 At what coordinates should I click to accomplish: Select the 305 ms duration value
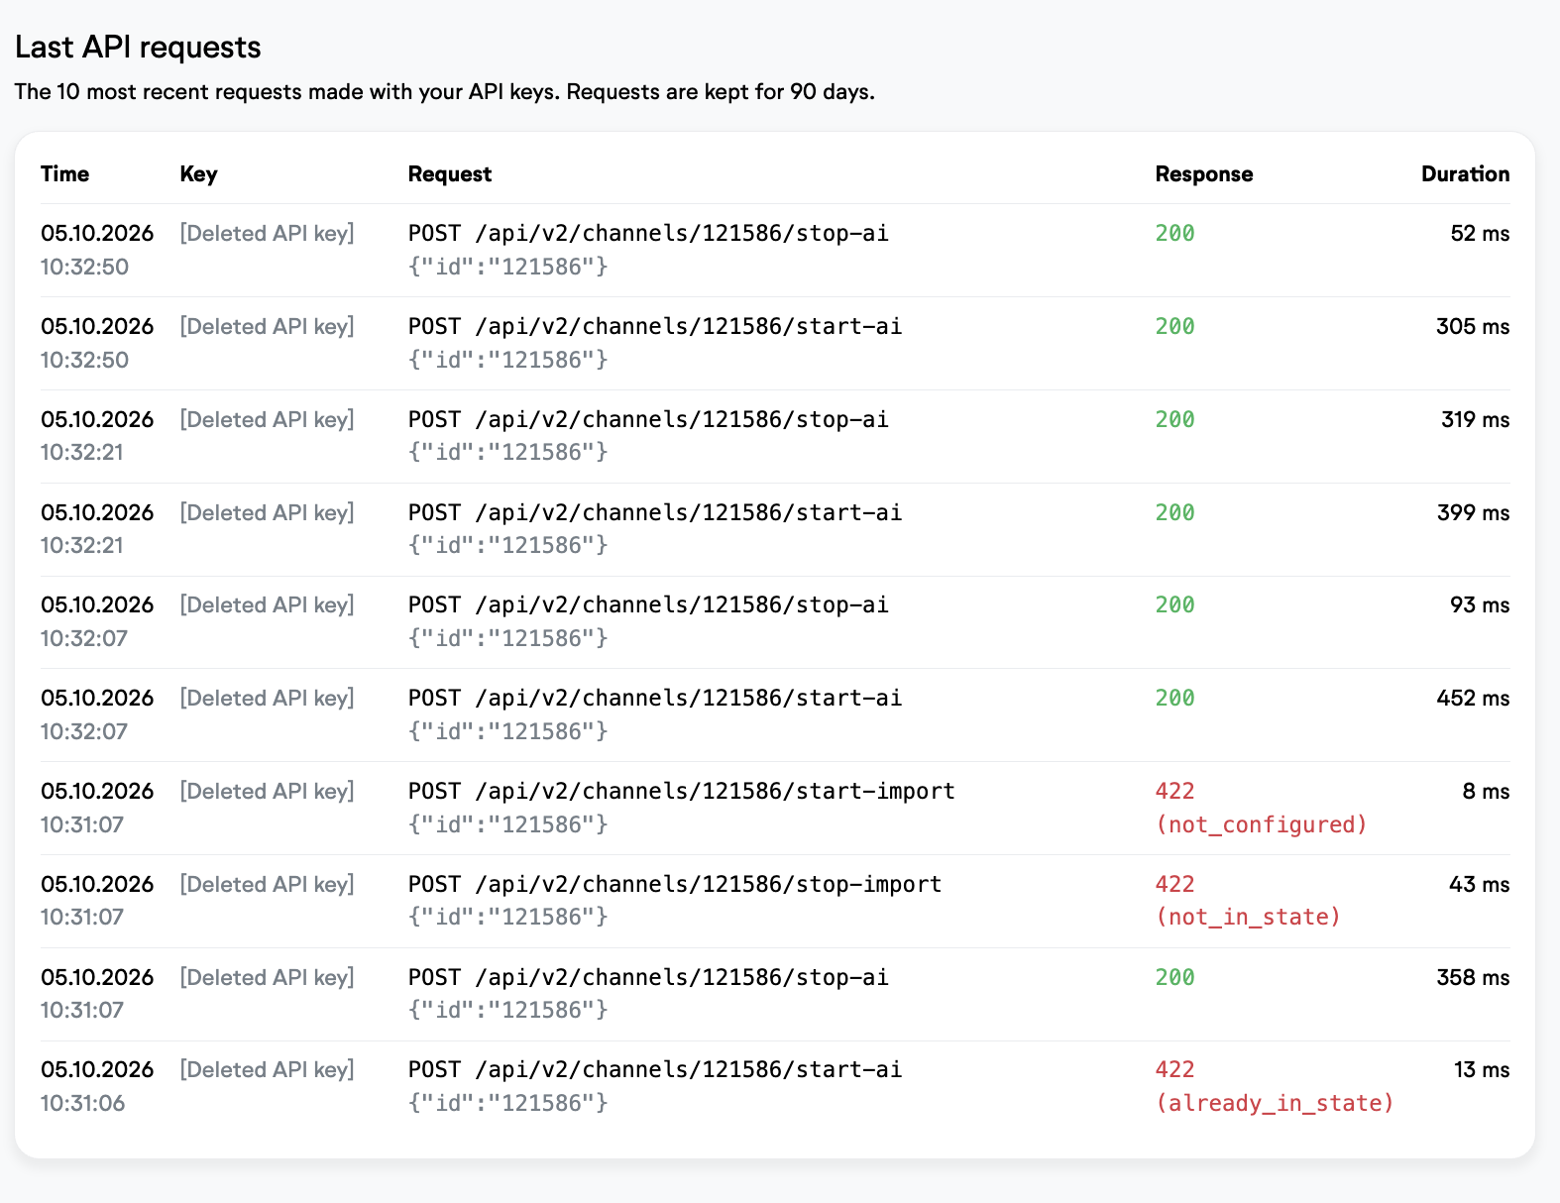1474,327
